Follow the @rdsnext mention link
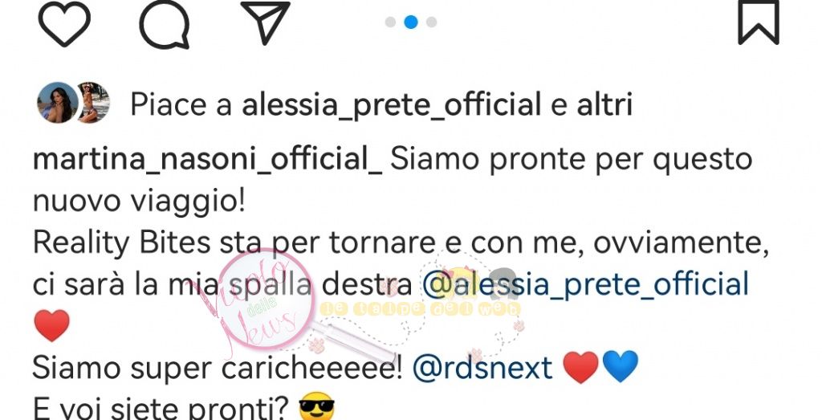The image size is (822, 420). click(x=482, y=368)
